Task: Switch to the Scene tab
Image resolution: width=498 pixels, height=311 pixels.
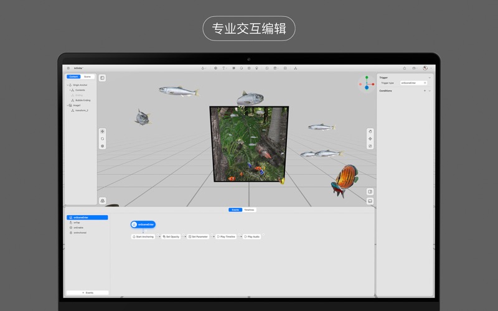Action: [x=87, y=77]
